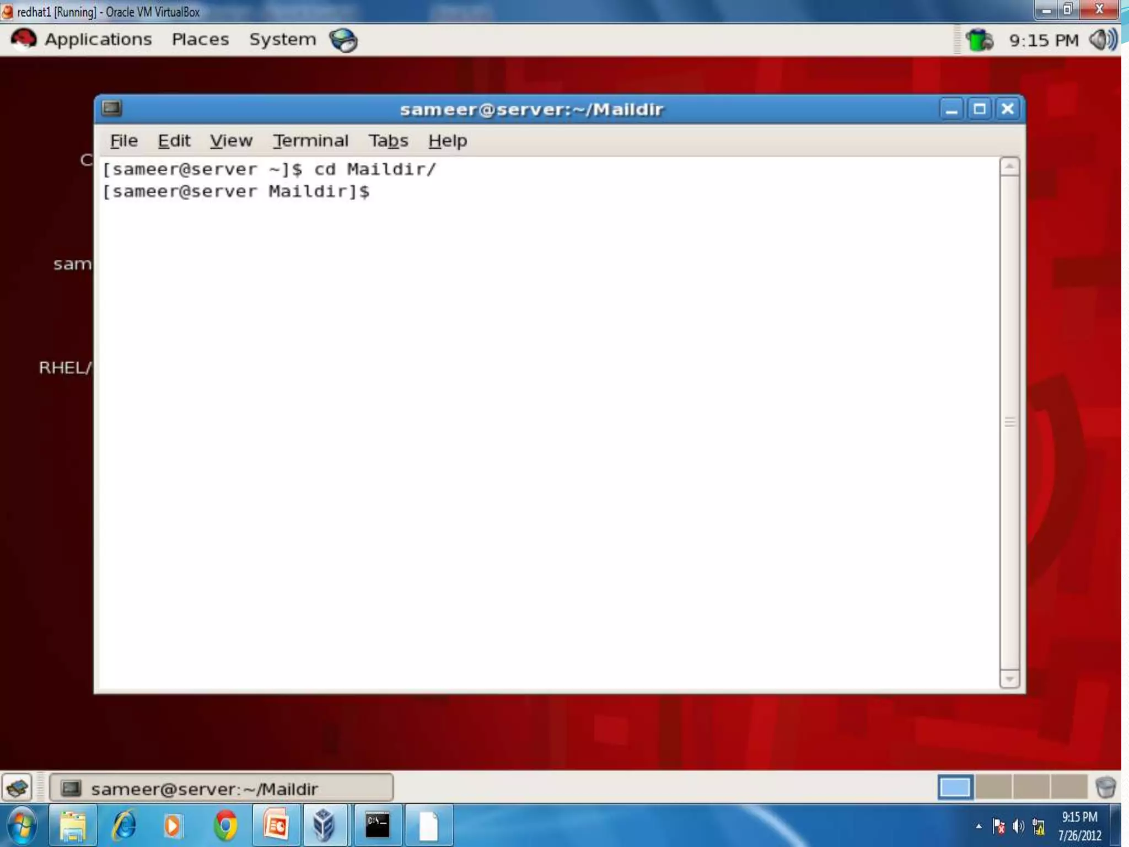The image size is (1129, 847).
Task: Click the sameer@server:~/Maildir taskbar button
Action: pos(222,788)
